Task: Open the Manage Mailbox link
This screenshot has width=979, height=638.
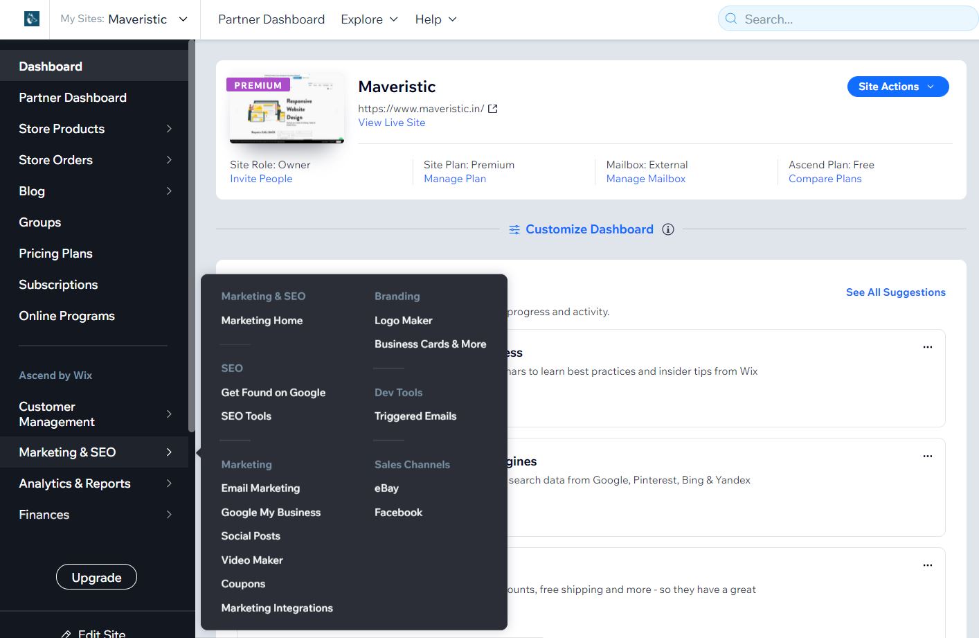Action: (646, 179)
